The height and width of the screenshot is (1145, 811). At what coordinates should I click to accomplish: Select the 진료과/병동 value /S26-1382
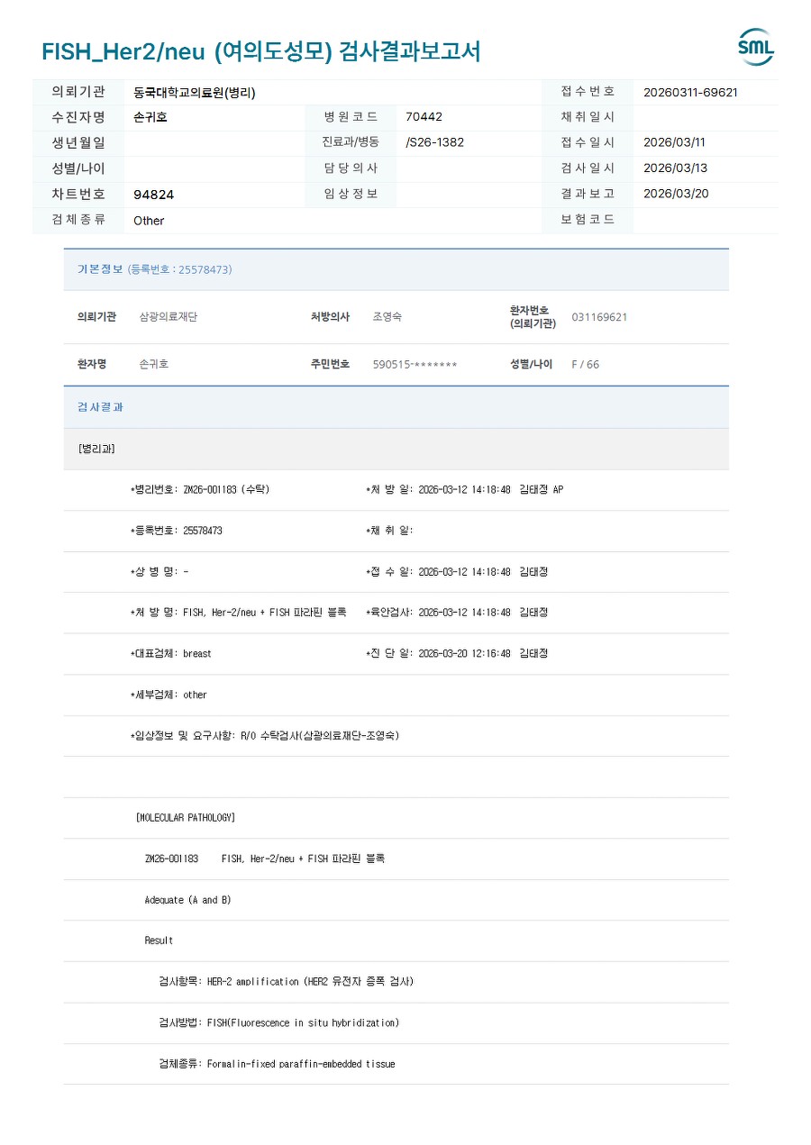tap(435, 142)
